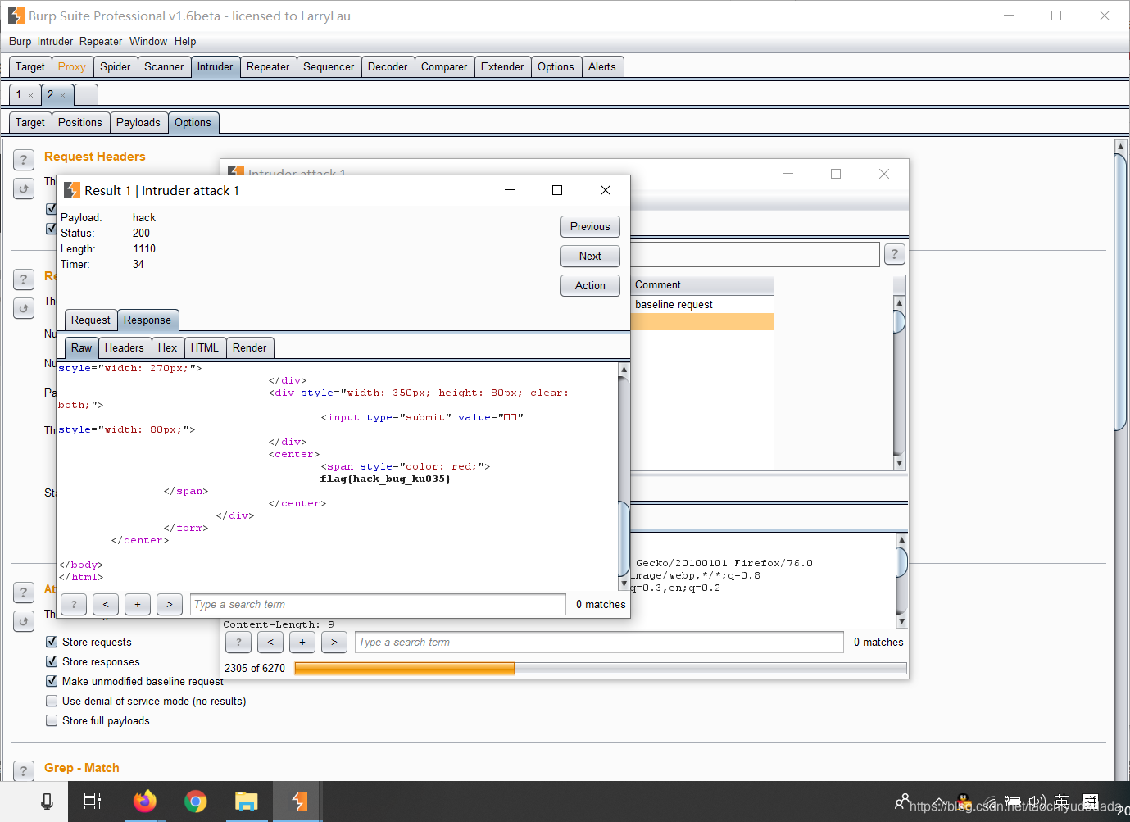Click Comment column header in attack results
This screenshot has height=822, width=1130.
point(702,285)
